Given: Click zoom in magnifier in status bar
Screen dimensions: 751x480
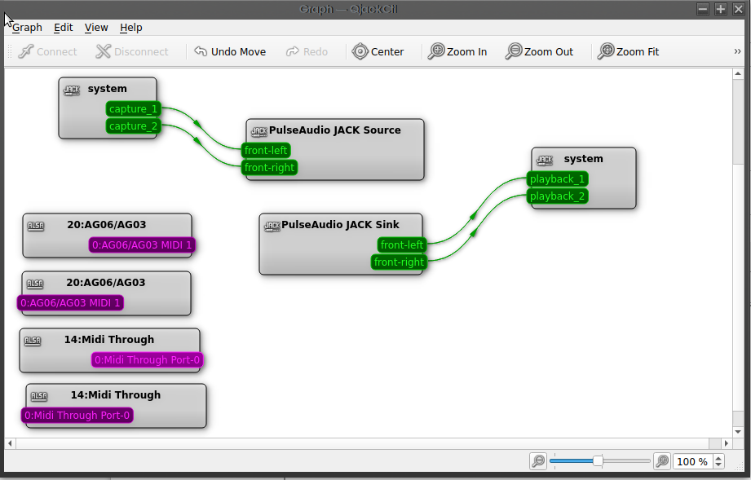Looking at the screenshot, I should click(x=662, y=461).
